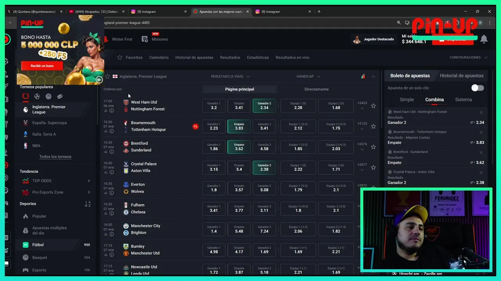Open stats chart icon for Everton match

106,193
